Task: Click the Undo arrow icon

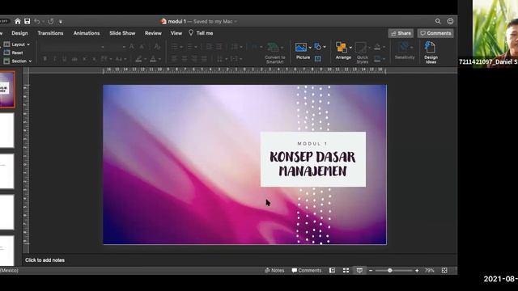Action: coord(37,22)
